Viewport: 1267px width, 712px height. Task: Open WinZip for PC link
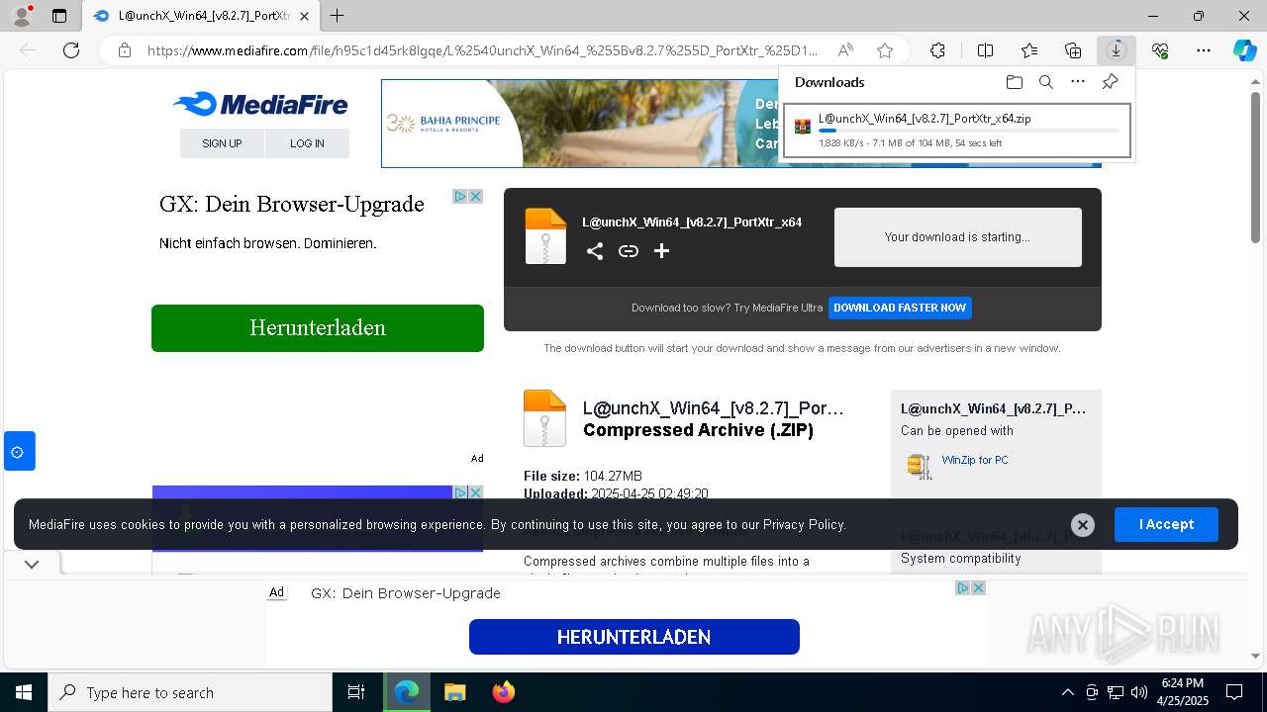pos(975,460)
